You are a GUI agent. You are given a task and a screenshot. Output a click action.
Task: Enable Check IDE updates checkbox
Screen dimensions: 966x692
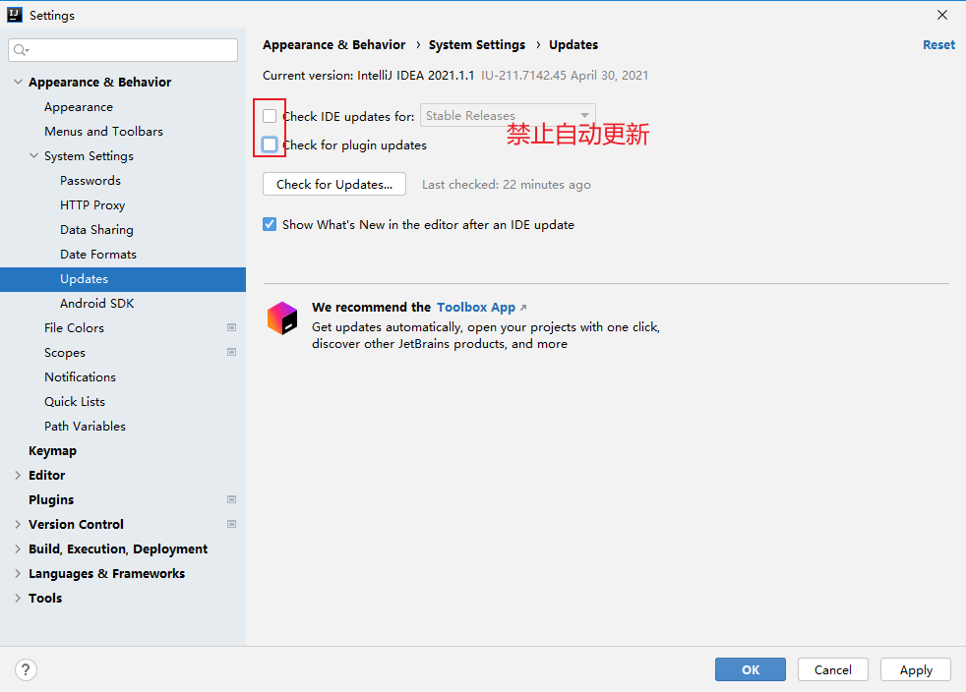270,116
